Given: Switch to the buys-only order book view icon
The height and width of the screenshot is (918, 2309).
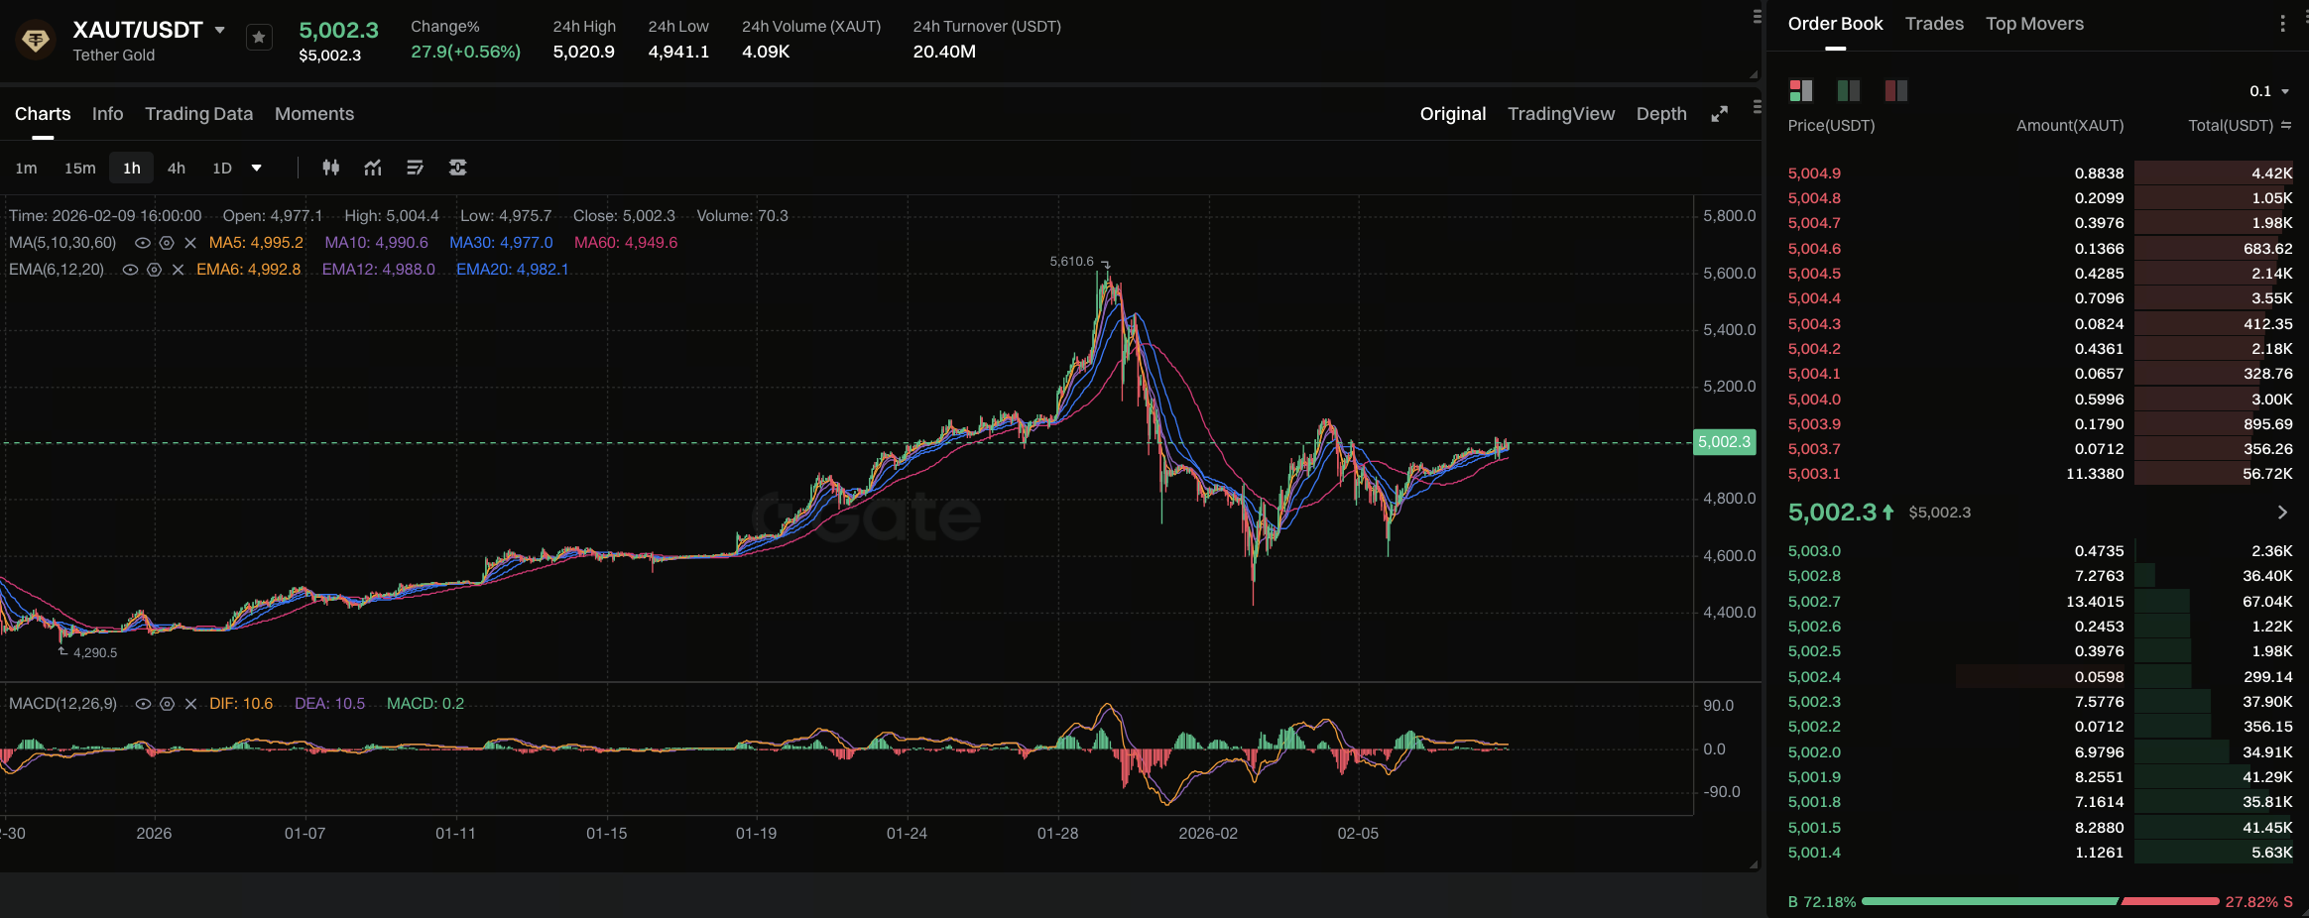Looking at the screenshot, I should [1848, 90].
